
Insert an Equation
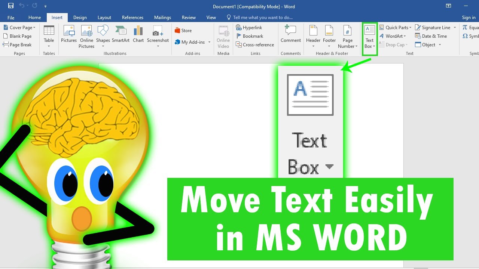pos(470,28)
